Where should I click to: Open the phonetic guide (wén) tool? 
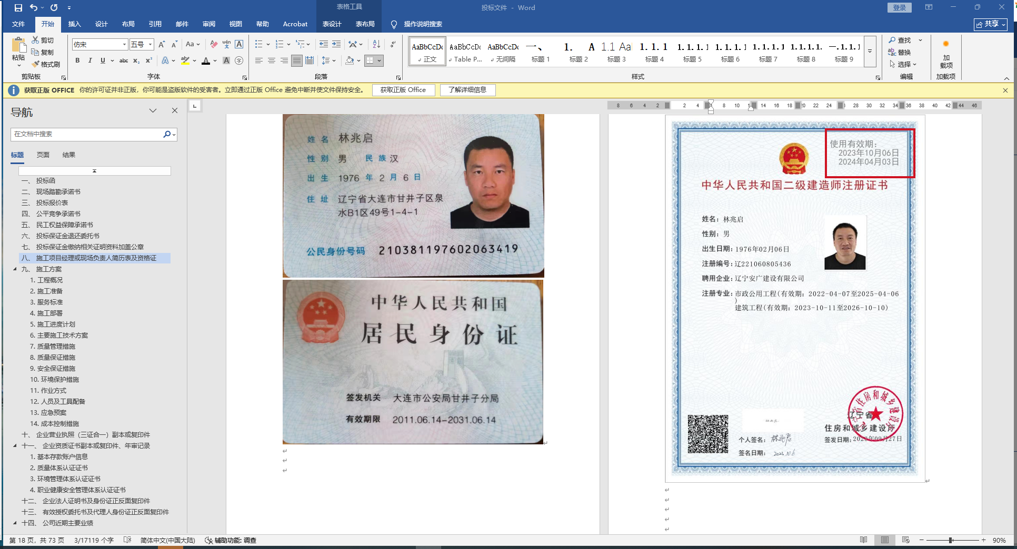(226, 45)
